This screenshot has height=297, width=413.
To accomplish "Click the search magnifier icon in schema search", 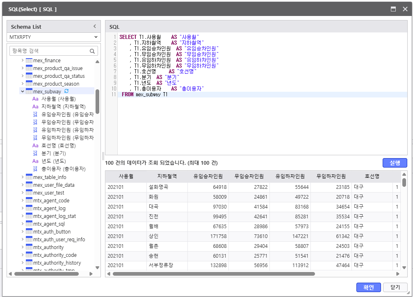I will pyautogui.click(x=92, y=51).
